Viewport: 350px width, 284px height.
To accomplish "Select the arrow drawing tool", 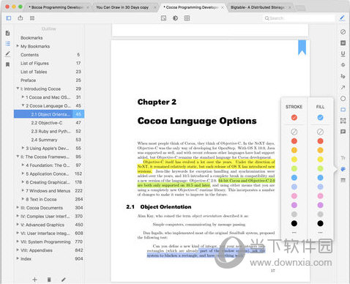I will (343, 87).
